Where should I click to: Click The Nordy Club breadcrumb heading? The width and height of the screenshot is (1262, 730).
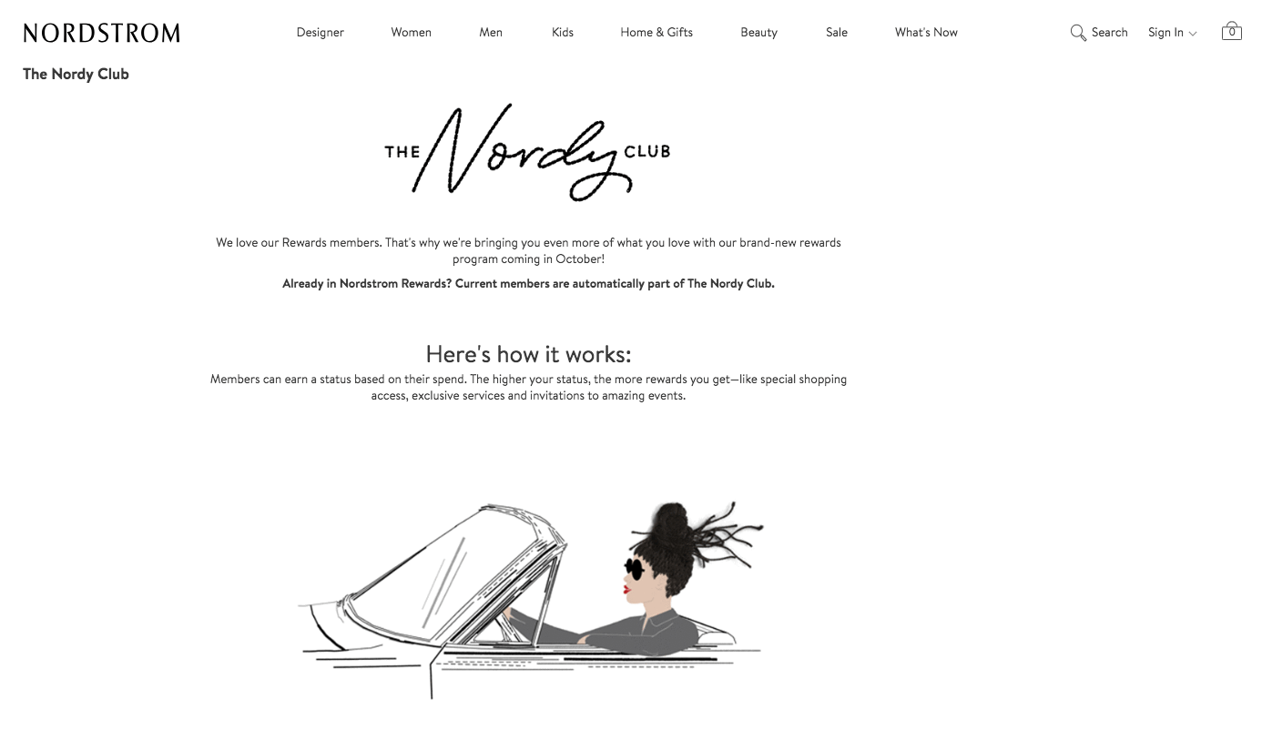coord(76,75)
